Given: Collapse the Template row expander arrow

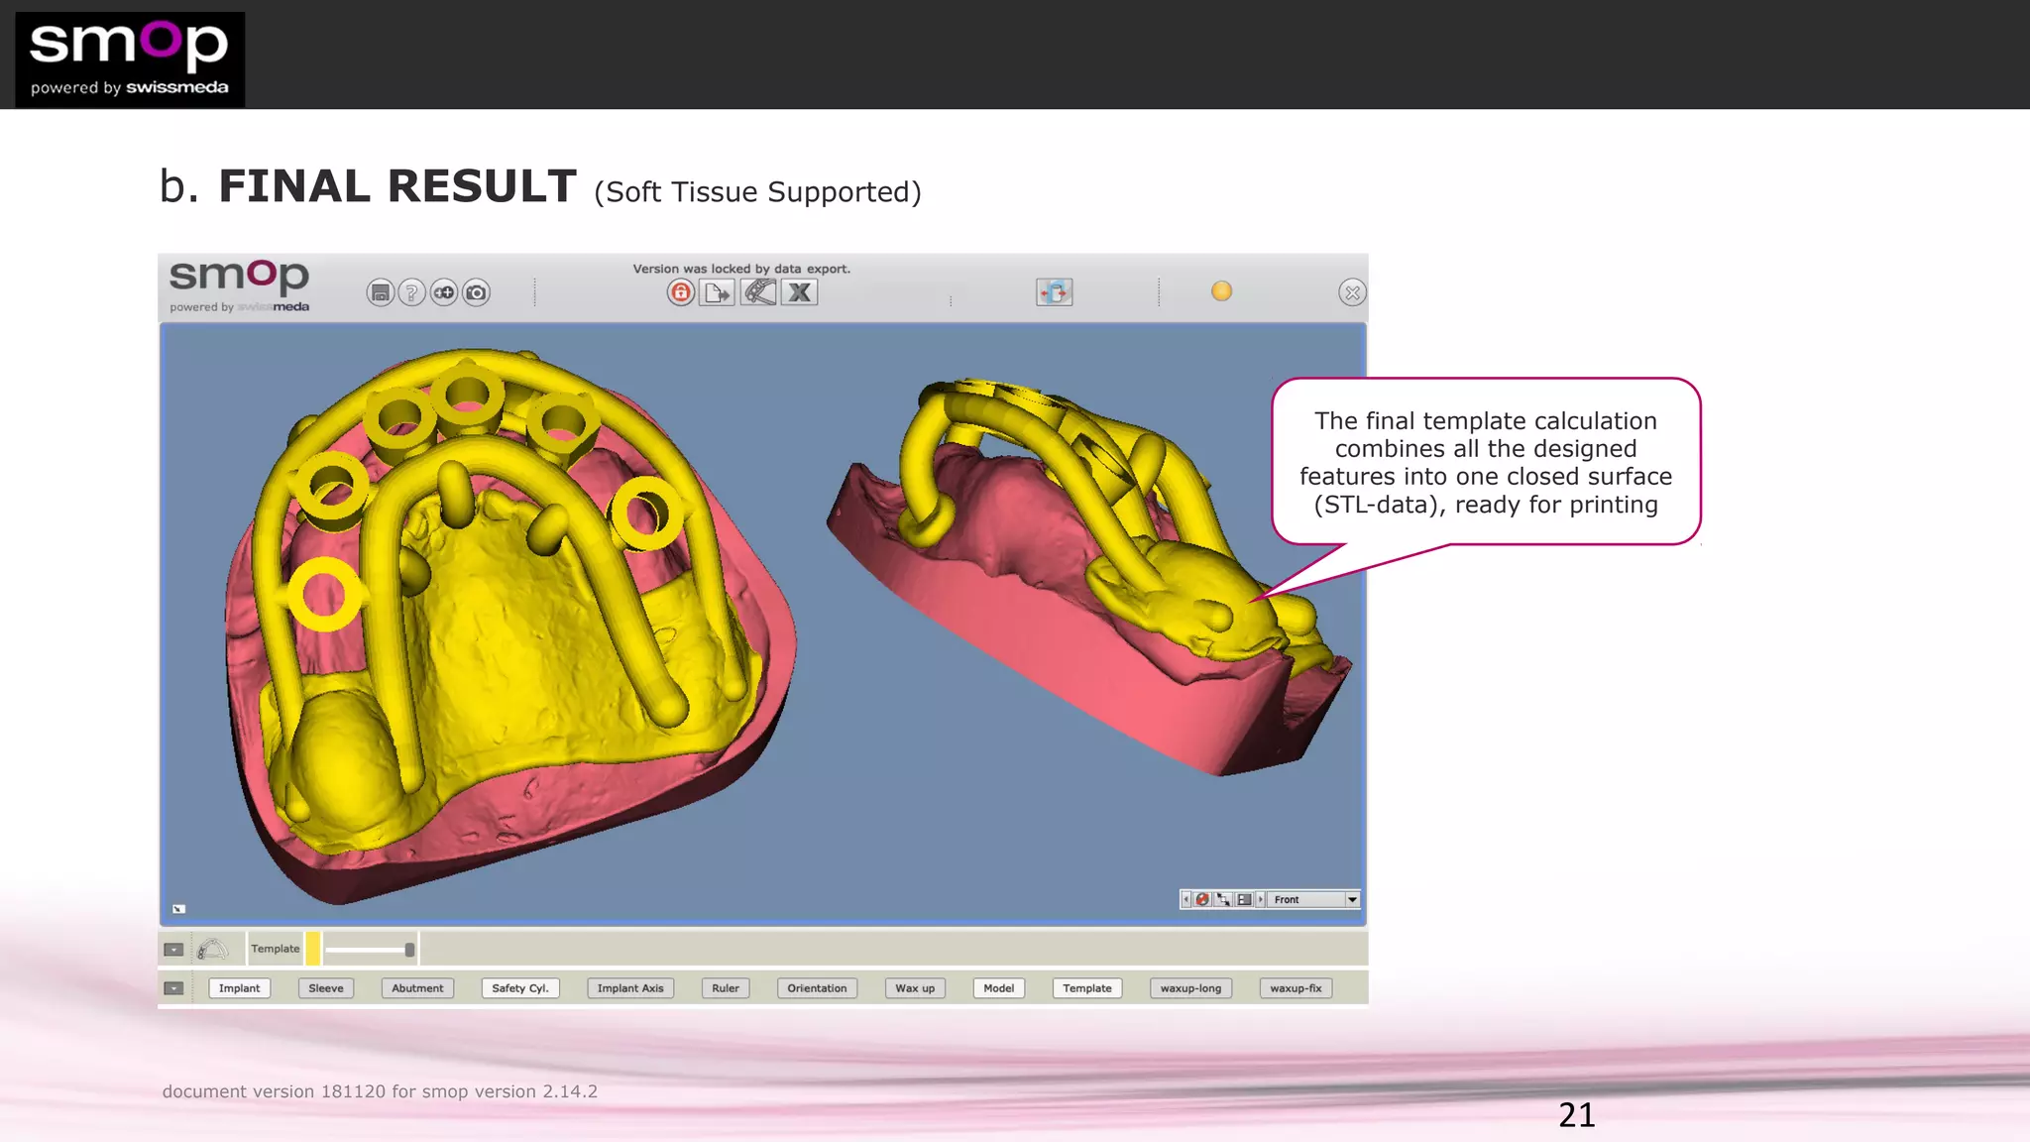Looking at the screenshot, I should click(173, 950).
